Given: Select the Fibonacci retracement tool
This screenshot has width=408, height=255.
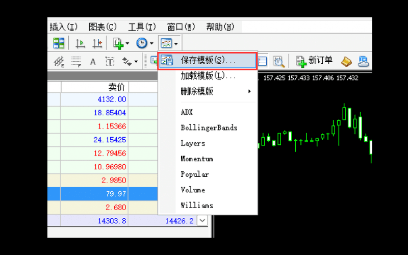Looking at the screenshot, I should coord(76,62).
